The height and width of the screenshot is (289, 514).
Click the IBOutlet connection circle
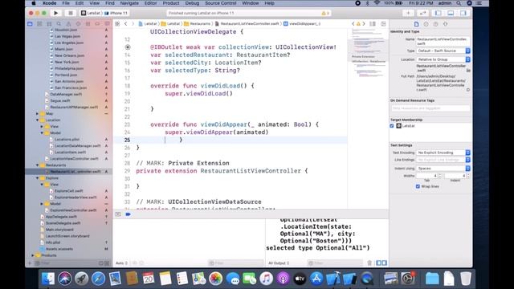(x=128, y=47)
